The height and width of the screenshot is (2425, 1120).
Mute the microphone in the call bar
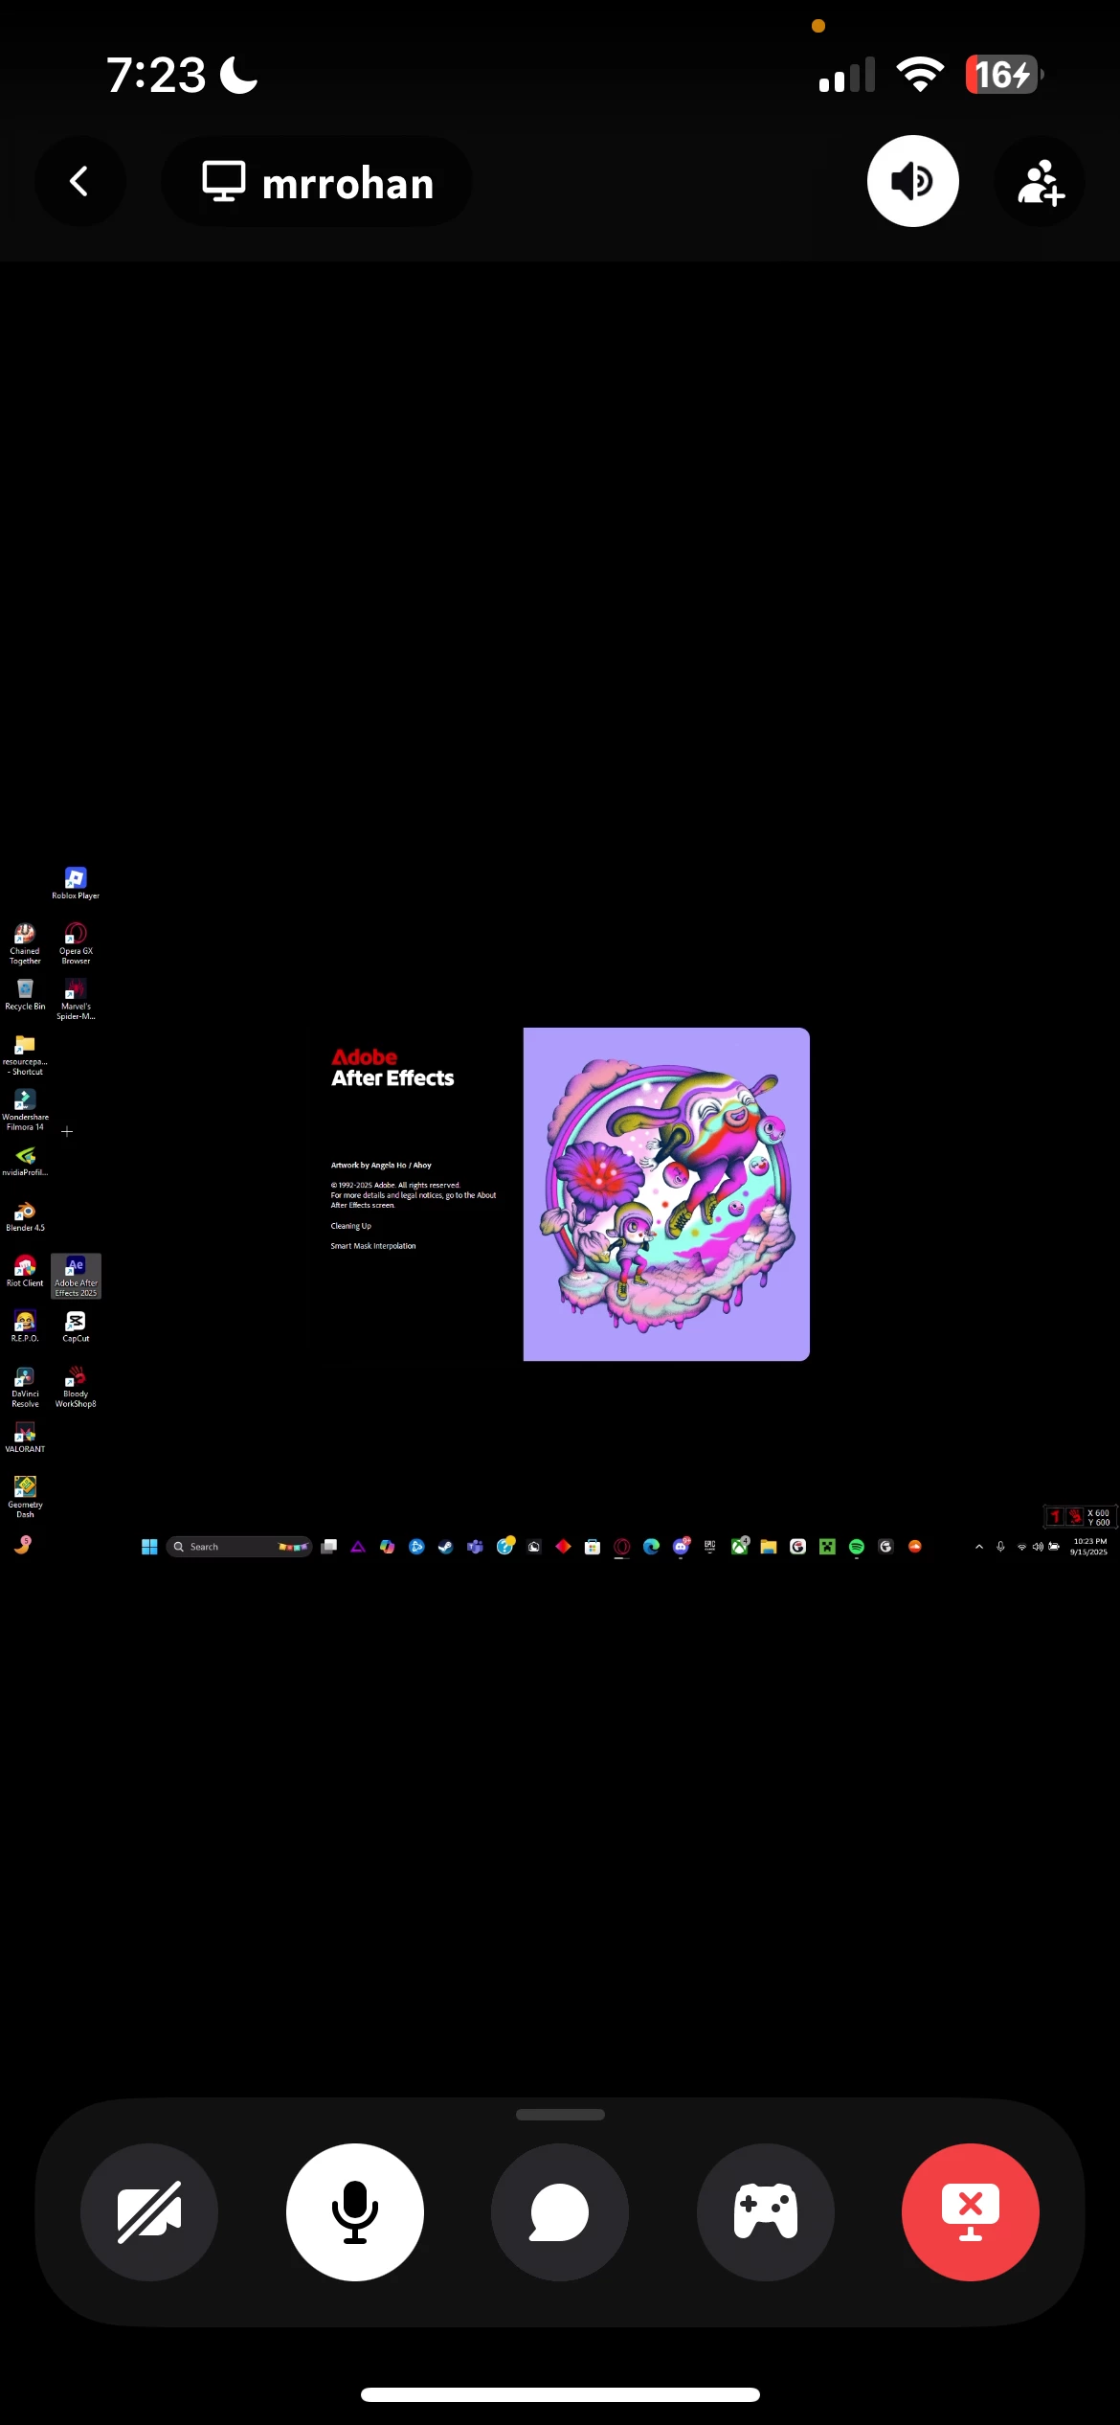tap(354, 2211)
